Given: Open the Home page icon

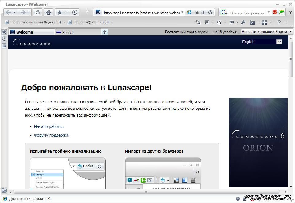Looking at the screenshot, I should (x=48, y=12).
